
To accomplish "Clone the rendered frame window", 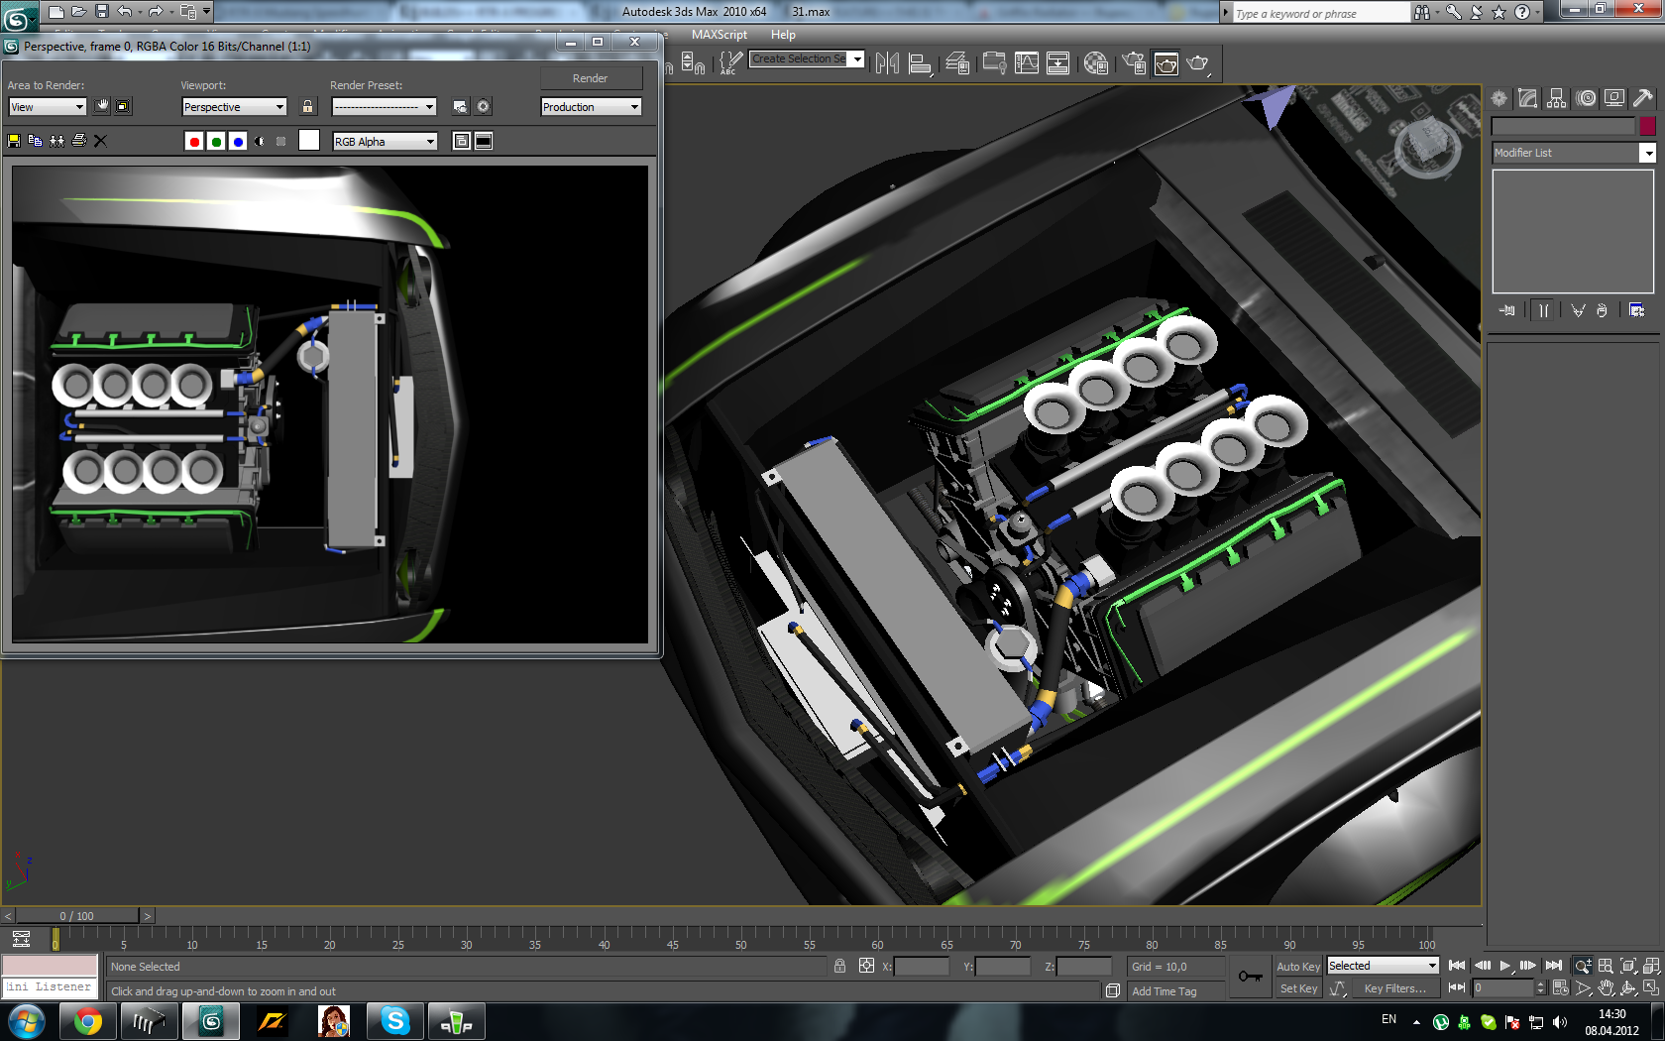I will coord(56,141).
